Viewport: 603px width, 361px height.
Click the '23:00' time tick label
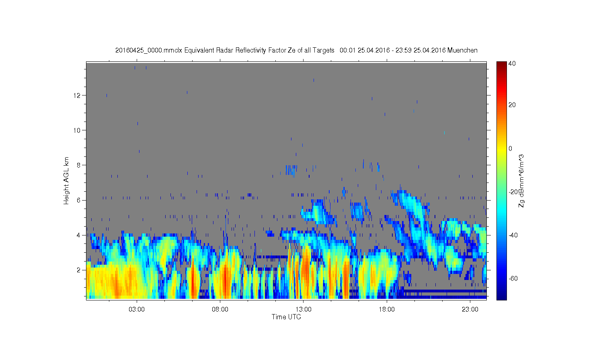(470, 310)
